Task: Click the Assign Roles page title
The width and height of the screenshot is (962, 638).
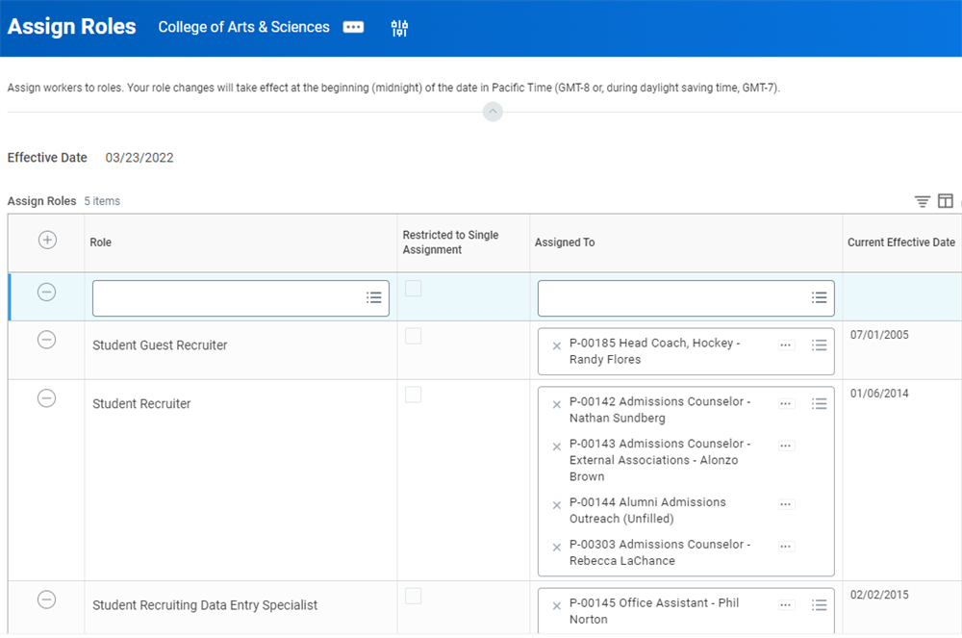Action: [72, 26]
